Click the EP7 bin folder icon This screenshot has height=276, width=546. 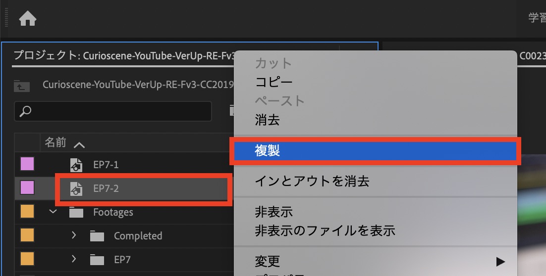click(x=97, y=260)
